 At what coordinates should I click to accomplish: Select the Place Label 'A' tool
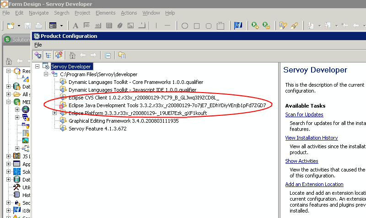tap(75, 26)
